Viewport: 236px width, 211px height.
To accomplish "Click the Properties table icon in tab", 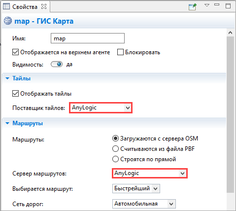I will tap(6, 6).
